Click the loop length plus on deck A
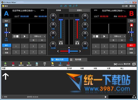The width and height of the screenshot is (138, 100). [44, 37]
